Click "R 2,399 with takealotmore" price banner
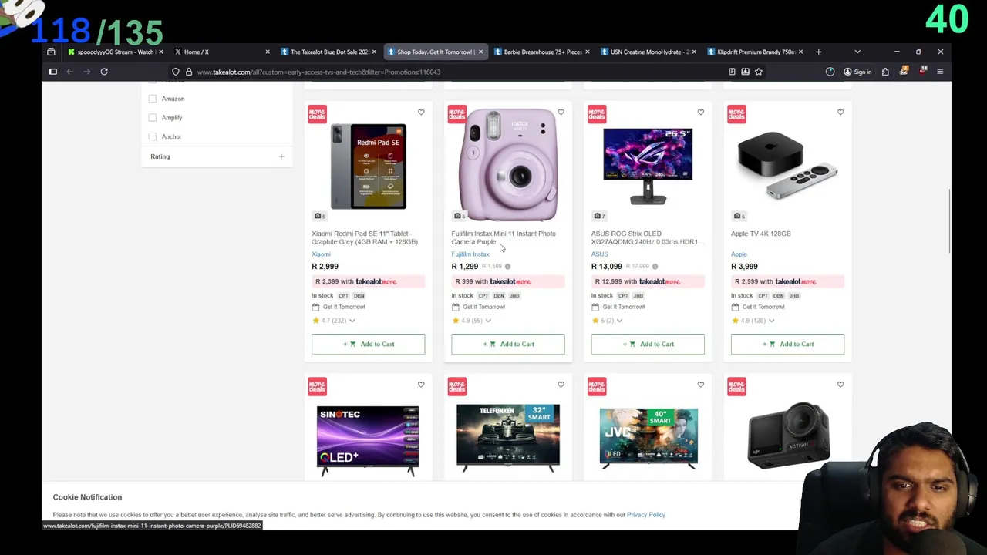The height and width of the screenshot is (555, 987). click(x=368, y=282)
